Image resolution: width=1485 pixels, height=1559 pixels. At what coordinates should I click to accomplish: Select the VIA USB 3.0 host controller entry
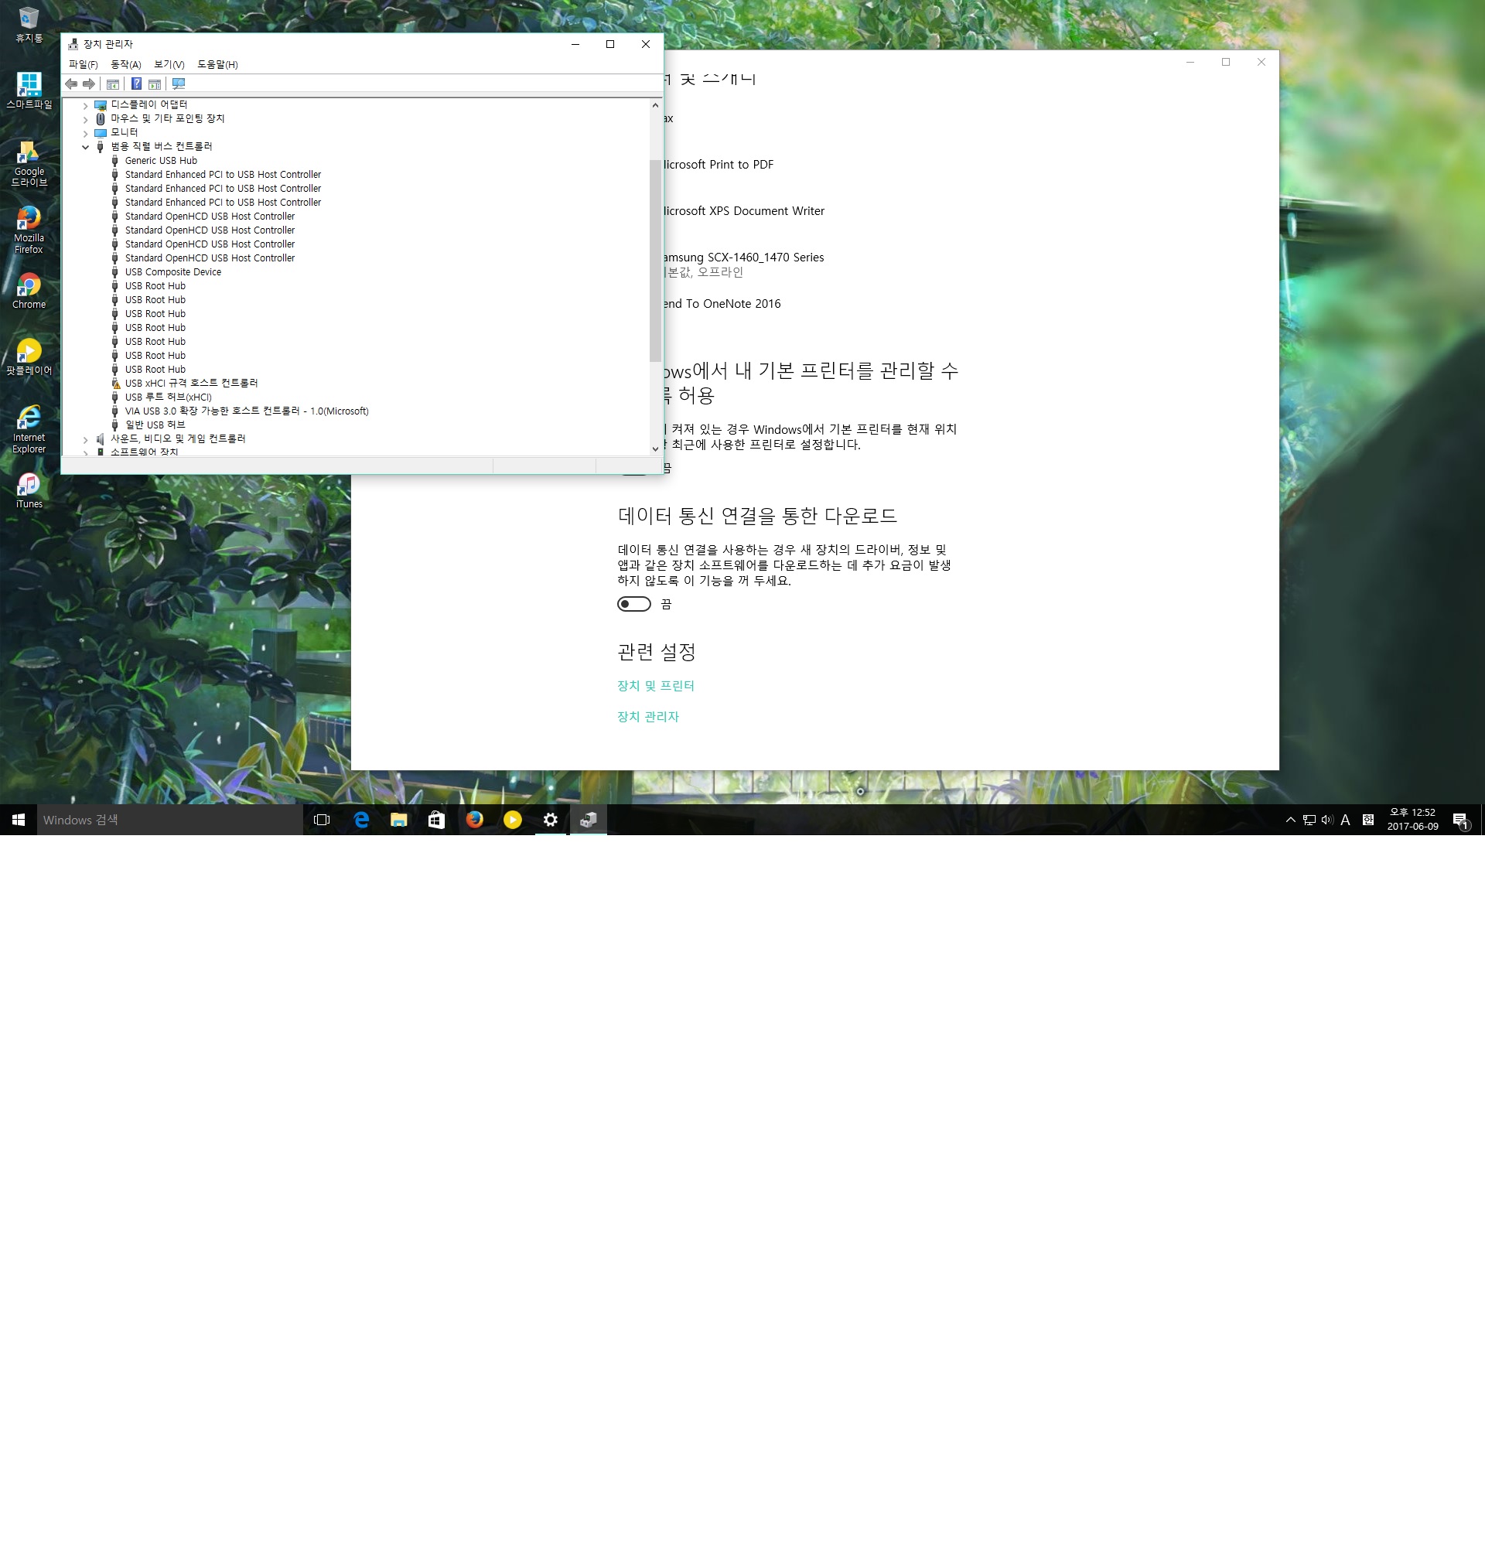pyautogui.click(x=246, y=411)
